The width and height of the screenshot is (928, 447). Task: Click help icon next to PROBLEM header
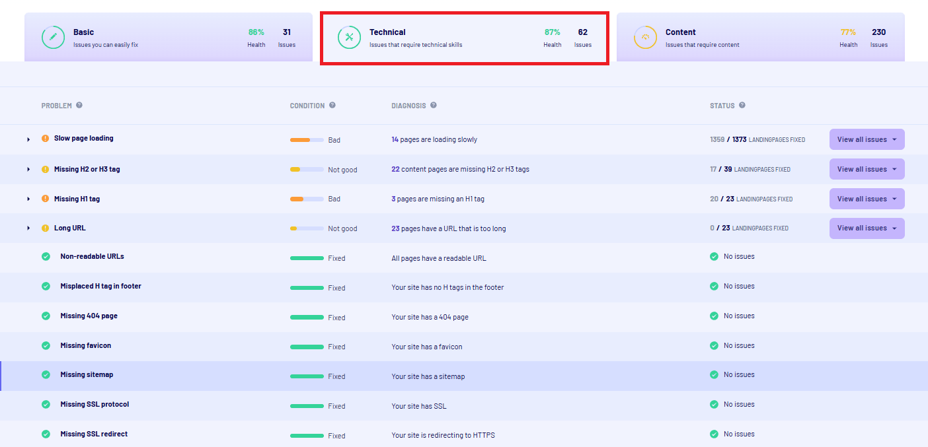pyautogui.click(x=79, y=106)
